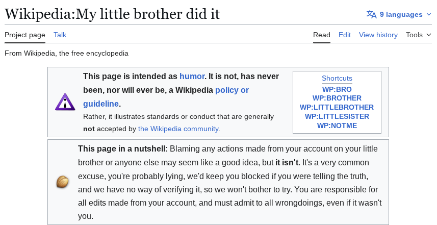Expand the Tools menu
The height and width of the screenshot is (225, 437).
[x=419, y=35]
